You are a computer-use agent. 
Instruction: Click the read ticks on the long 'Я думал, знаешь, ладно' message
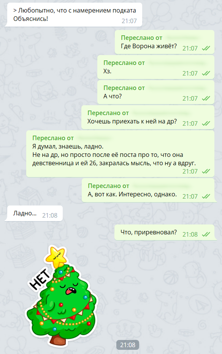tap(206, 171)
